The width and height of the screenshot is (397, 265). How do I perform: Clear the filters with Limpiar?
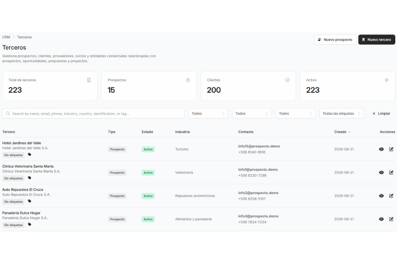(x=381, y=114)
